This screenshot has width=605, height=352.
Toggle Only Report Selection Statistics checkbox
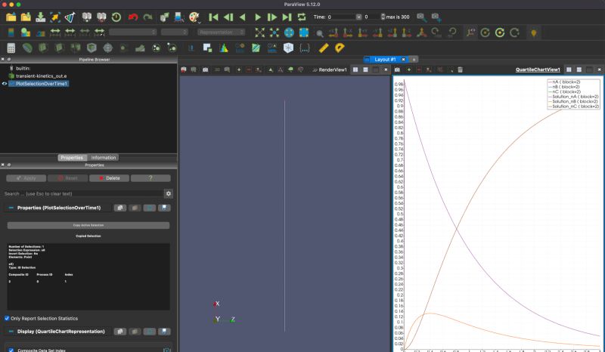point(7,319)
